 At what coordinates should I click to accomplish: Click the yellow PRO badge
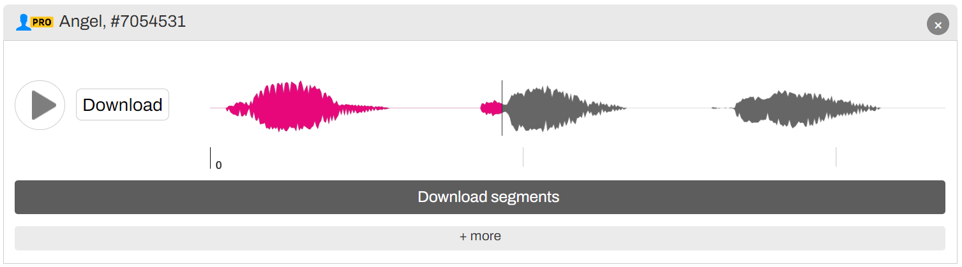(41, 22)
